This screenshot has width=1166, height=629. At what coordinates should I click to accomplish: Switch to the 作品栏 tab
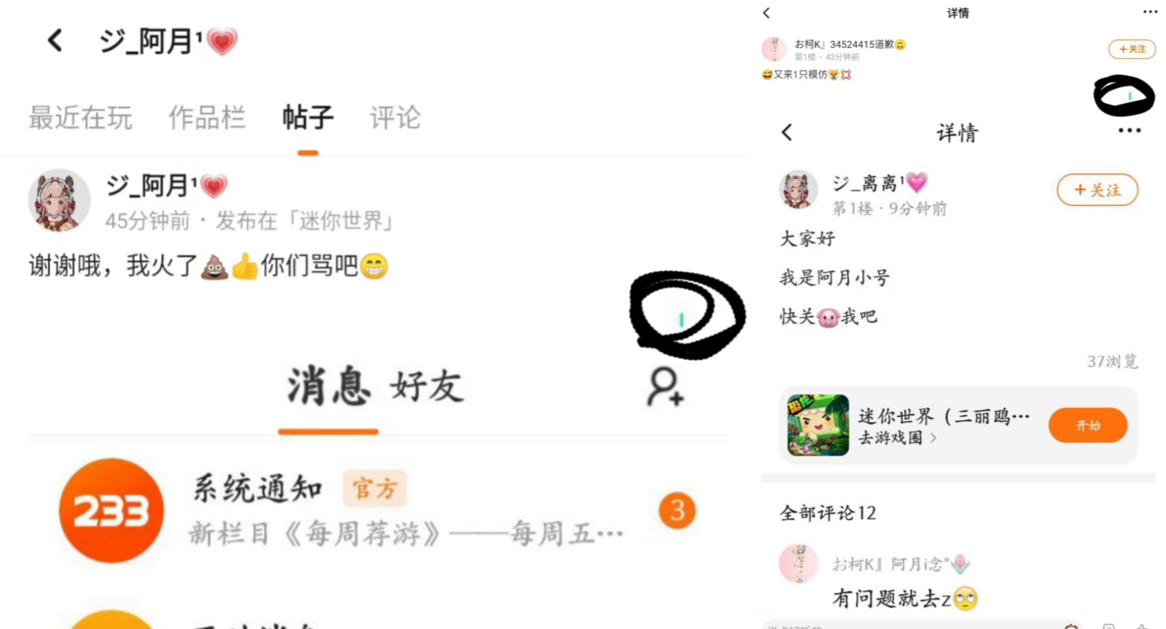click(207, 118)
